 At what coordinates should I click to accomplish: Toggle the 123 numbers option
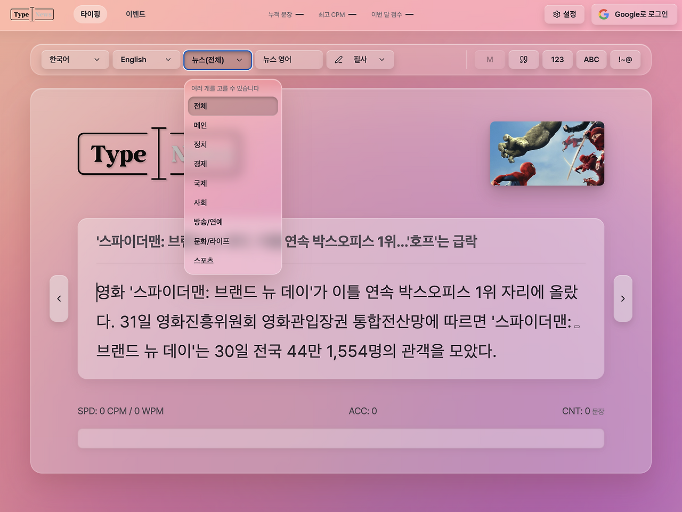(557, 60)
